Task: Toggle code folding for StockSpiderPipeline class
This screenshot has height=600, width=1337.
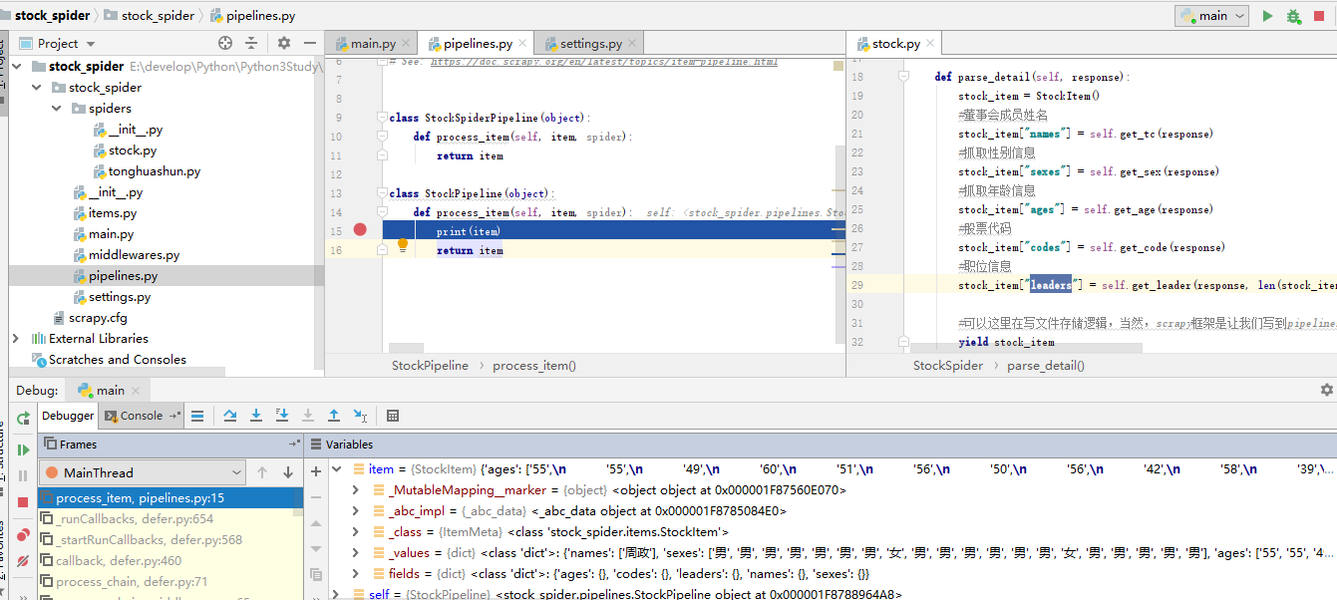Action: pyautogui.click(x=382, y=118)
